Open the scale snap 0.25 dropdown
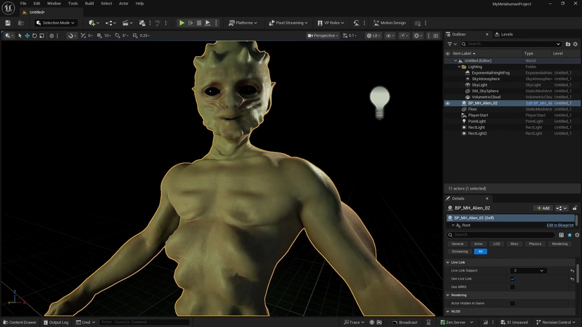 tap(145, 36)
